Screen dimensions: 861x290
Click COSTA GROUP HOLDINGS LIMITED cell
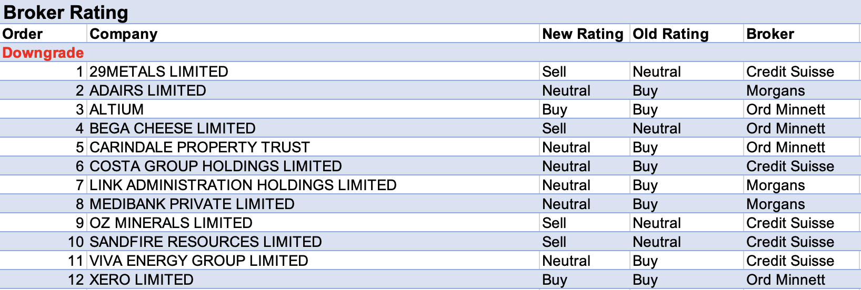click(x=216, y=167)
